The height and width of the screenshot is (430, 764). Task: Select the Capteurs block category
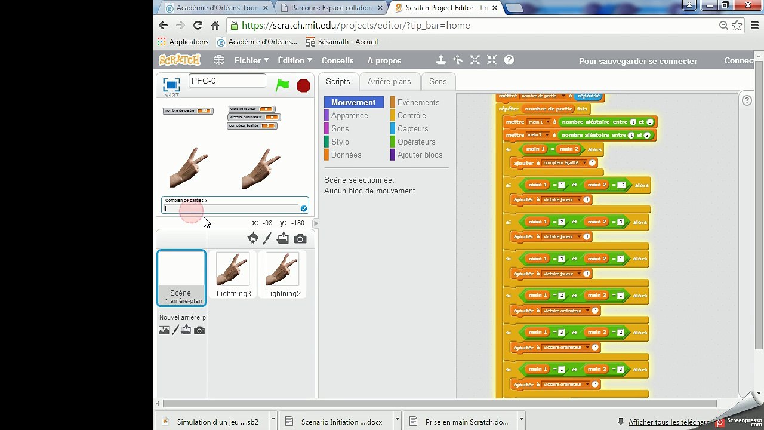tap(412, 128)
